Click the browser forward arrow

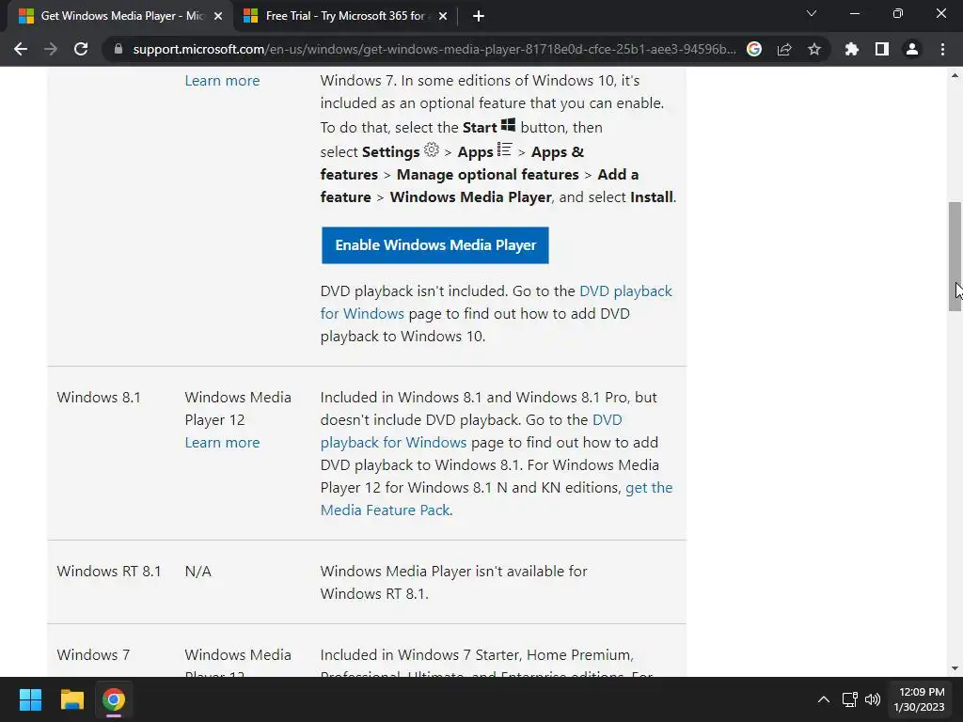click(x=51, y=49)
